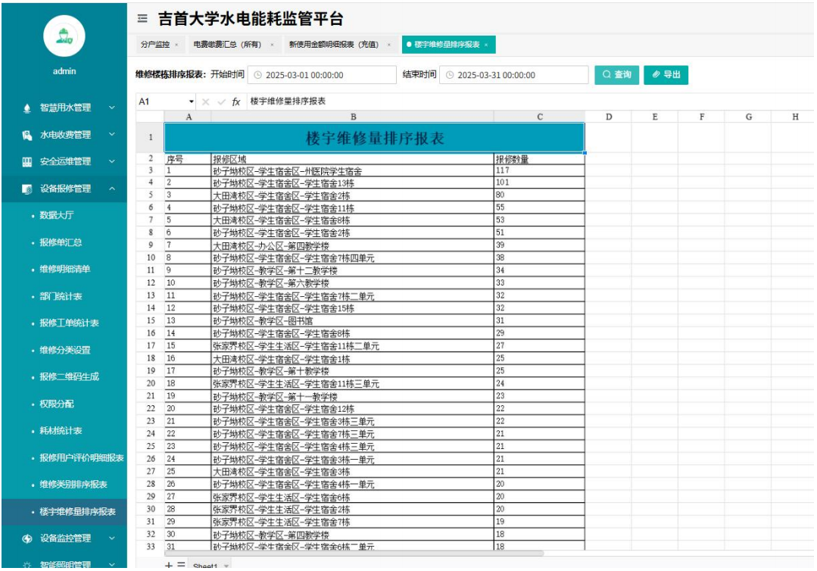
Task: Click the 水电收费管理 menu icon
Action: click(27, 135)
